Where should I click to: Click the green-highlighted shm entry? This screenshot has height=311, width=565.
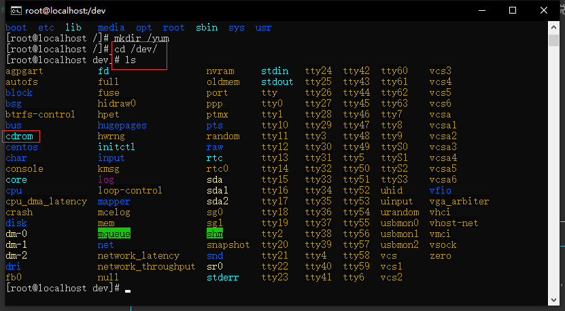214,234
